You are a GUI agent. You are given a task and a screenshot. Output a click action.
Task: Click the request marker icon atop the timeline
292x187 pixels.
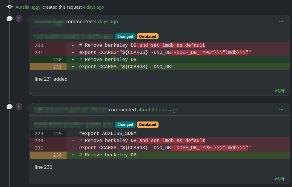(10, 7)
